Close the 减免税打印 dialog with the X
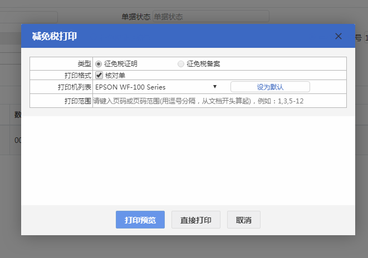Image resolution: width=368 pixels, height=258 pixels. (x=338, y=36)
